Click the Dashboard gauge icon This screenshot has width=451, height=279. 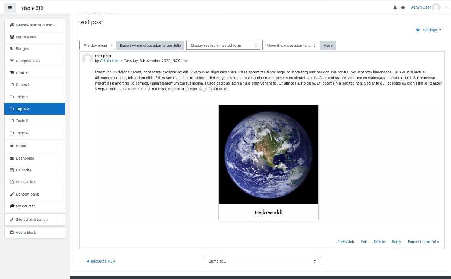pyautogui.click(x=12, y=158)
